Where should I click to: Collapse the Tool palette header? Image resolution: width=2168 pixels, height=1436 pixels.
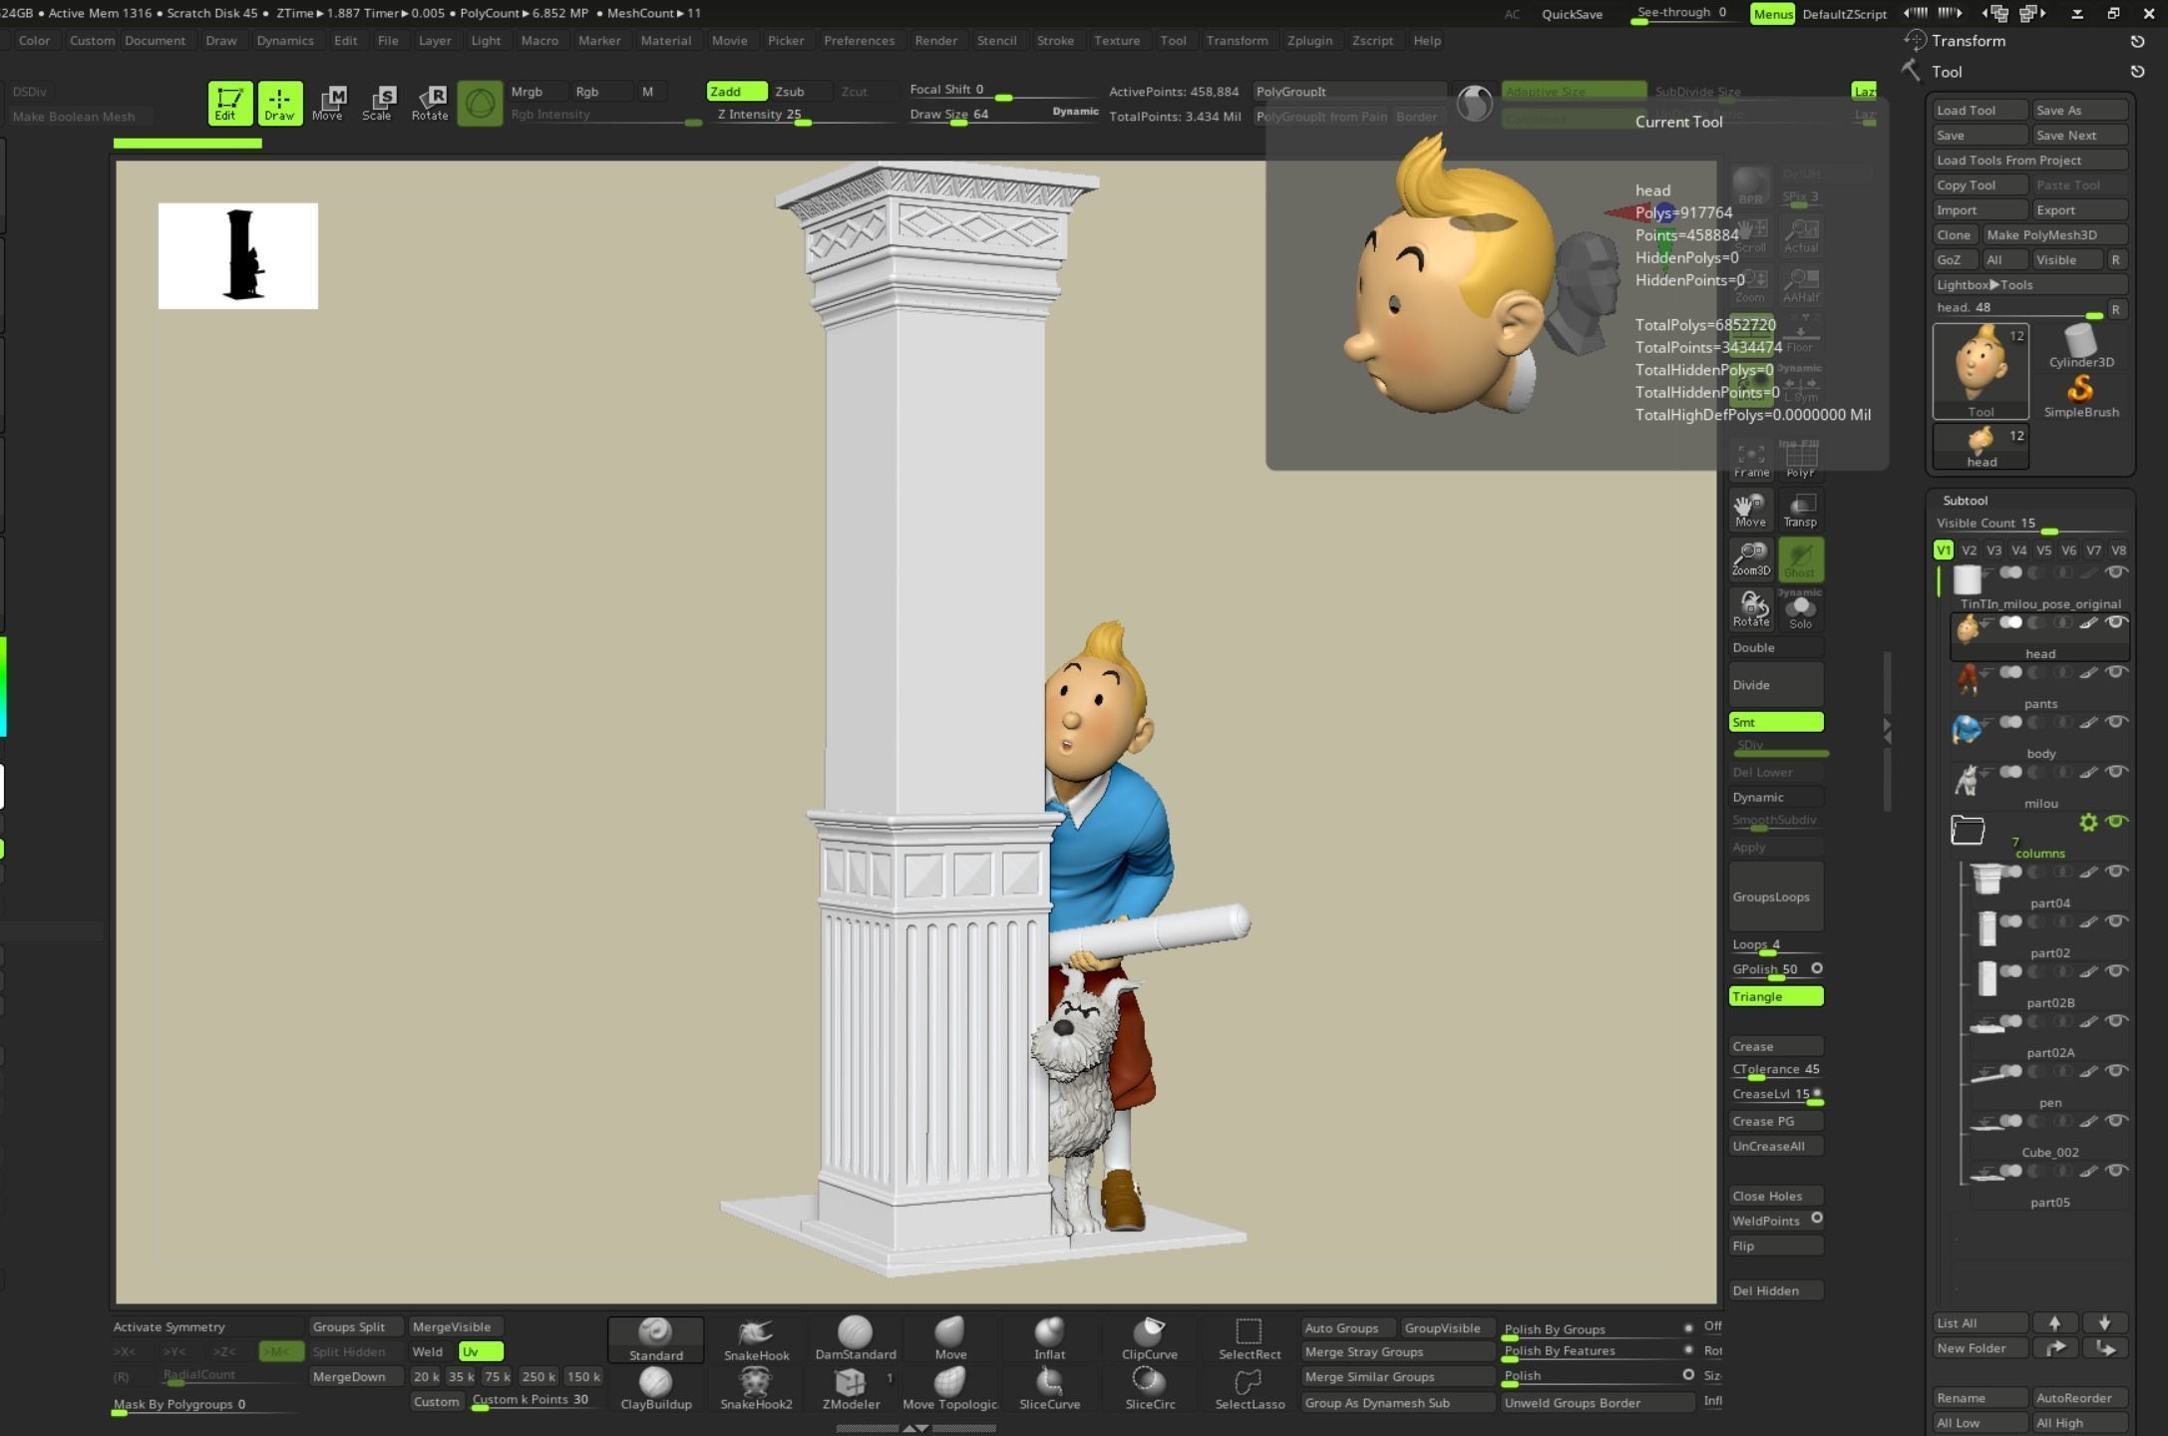pos(1947,72)
